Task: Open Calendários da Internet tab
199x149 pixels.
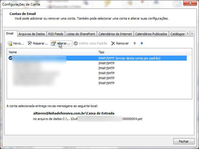Action: (115, 34)
